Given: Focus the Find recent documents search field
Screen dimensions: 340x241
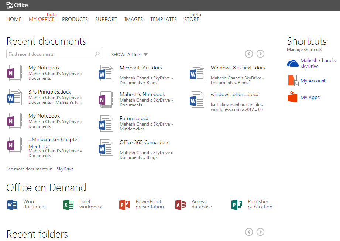Looking at the screenshot, I should [x=50, y=54].
